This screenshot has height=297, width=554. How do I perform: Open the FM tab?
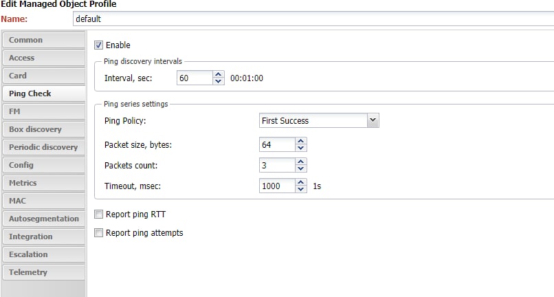(x=43, y=111)
